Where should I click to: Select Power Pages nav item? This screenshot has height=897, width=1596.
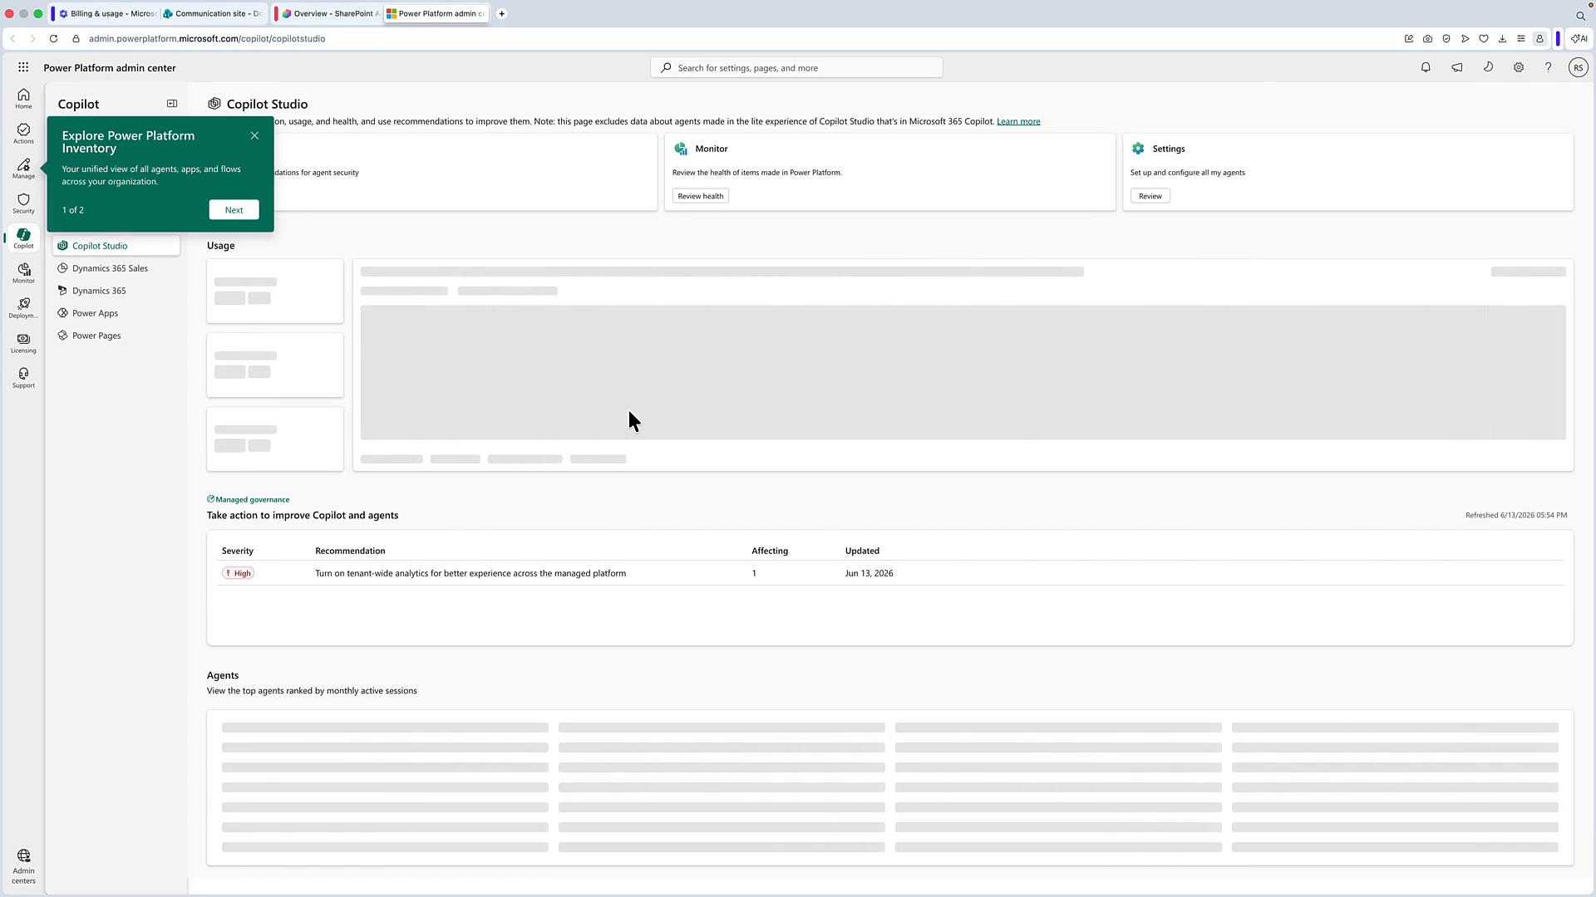(x=116, y=336)
